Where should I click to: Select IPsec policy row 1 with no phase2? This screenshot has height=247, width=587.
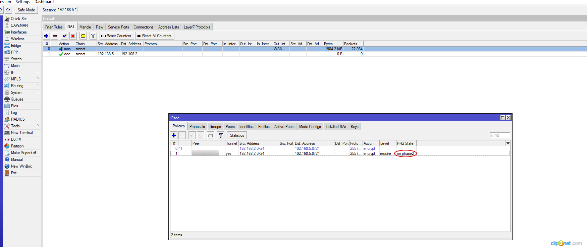tap(340, 153)
